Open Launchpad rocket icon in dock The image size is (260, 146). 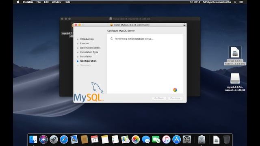[54, 140]
